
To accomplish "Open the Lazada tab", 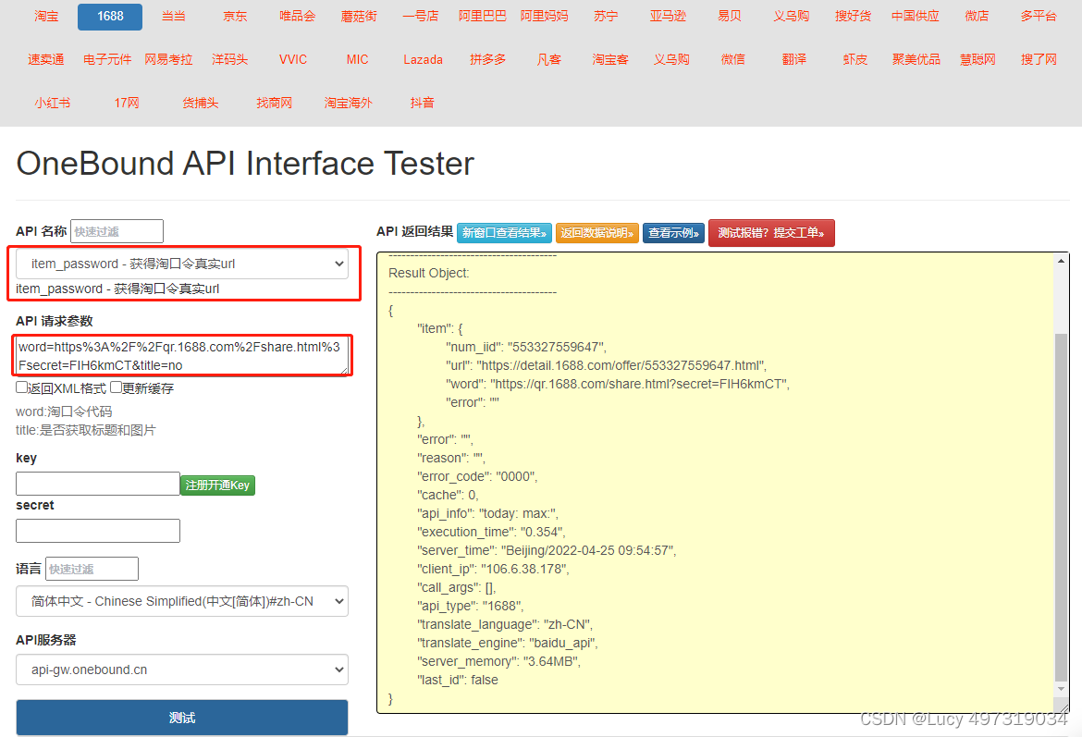I will point(423,59).
